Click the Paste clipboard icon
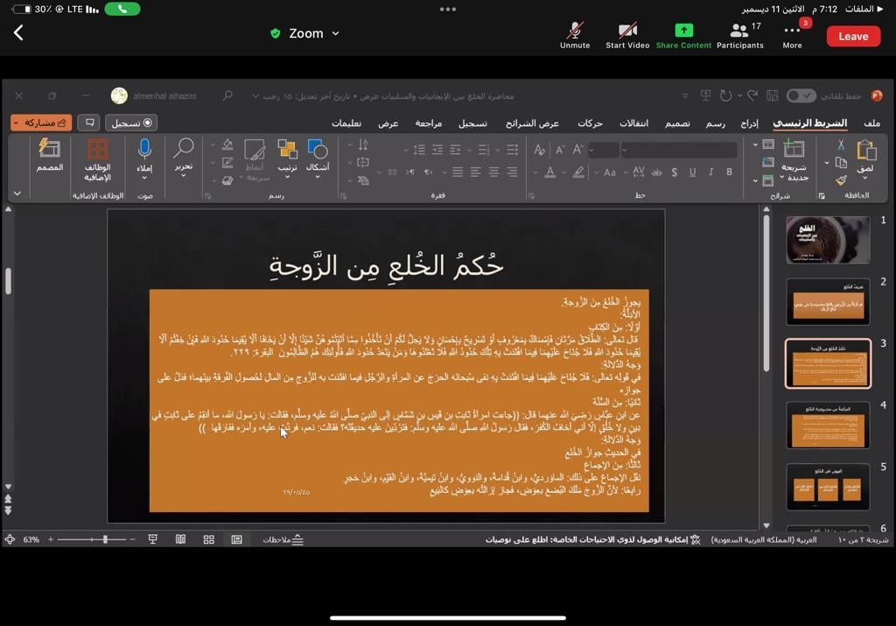Screen dimensions: 896x626 click(x=865, y=151)
